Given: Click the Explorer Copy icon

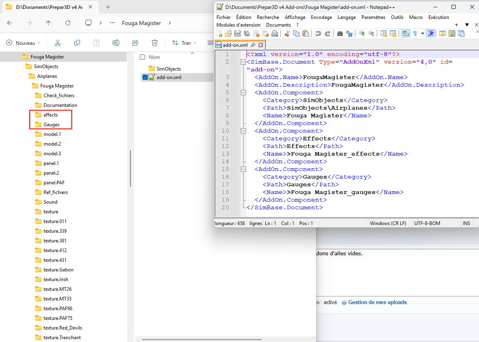Looking at the screenshot, I should click(x=77, y=43).
